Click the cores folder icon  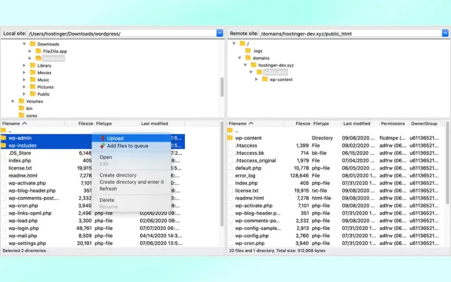click(21, 116)
